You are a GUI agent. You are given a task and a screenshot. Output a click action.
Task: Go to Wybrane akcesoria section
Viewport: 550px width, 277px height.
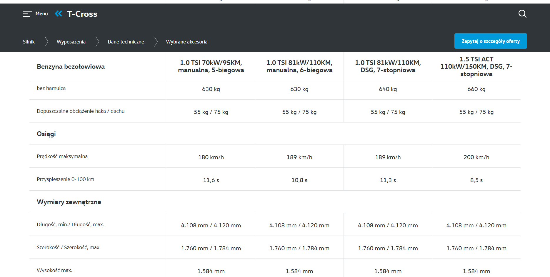[187, 42]
